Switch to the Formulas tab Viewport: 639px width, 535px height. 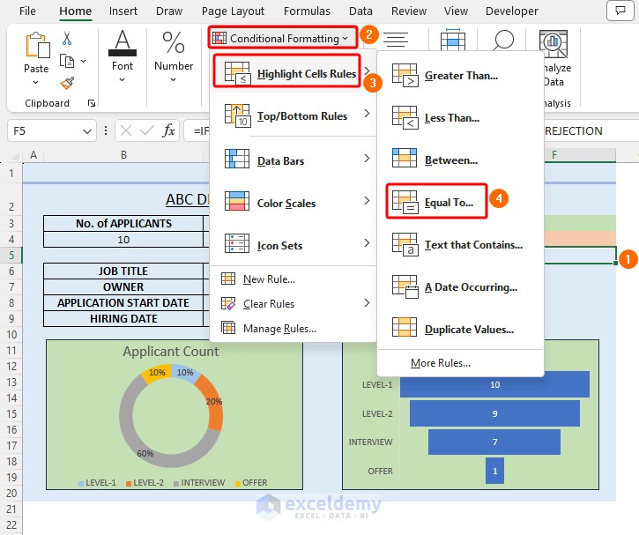pos(307,11)
